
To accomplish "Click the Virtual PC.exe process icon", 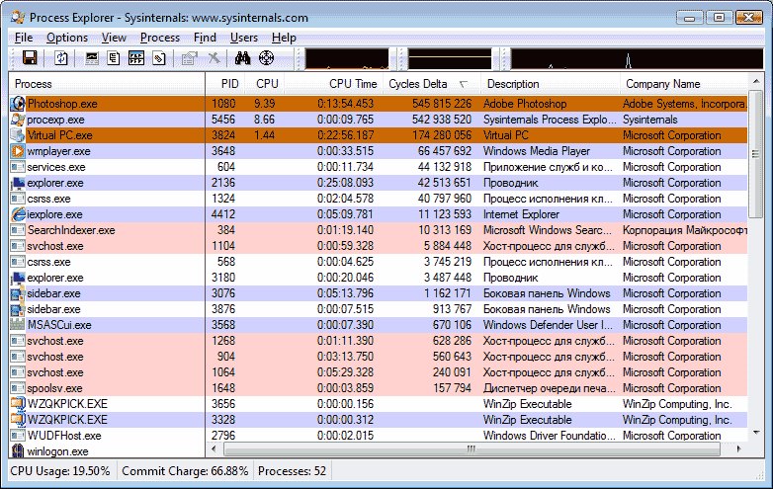I will (18, 135).
